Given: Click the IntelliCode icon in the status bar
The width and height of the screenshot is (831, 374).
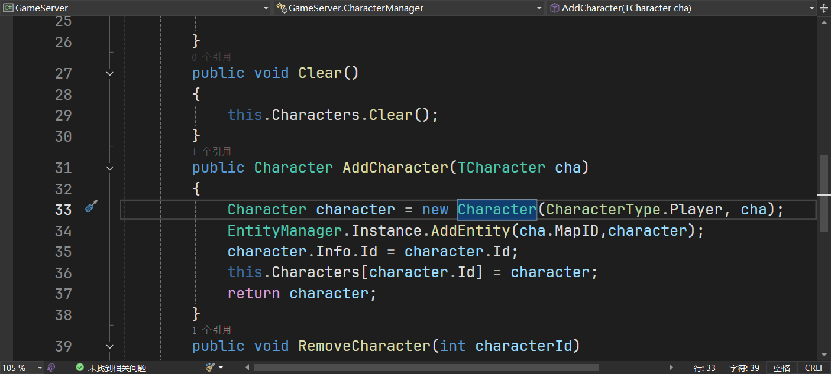Looking at the screenshot, I should tap(51, 368).
